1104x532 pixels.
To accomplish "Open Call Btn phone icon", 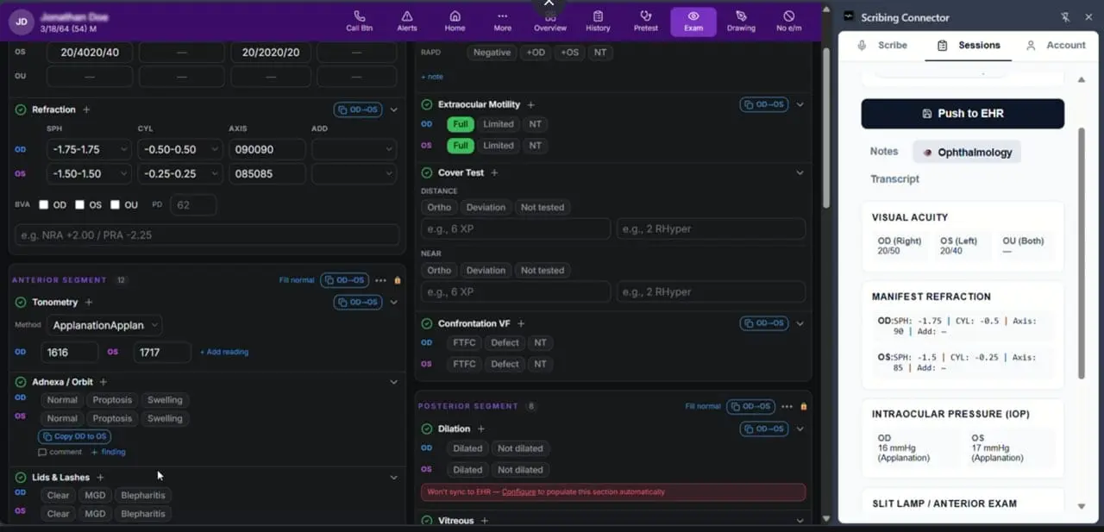I will point(359,22).
